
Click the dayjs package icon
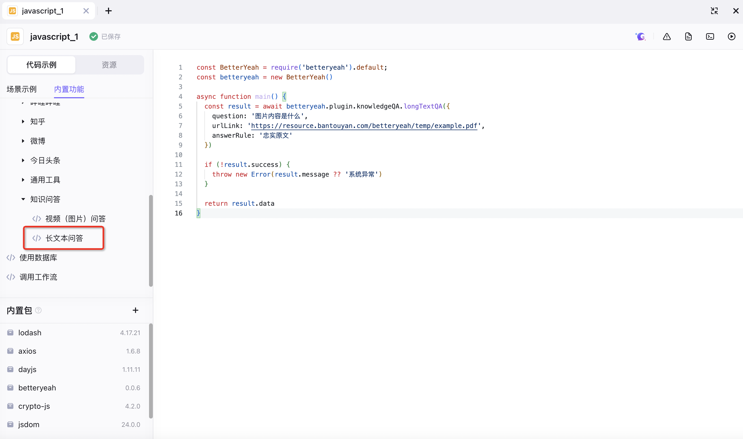pyautogui.click(x=10, y=369)
